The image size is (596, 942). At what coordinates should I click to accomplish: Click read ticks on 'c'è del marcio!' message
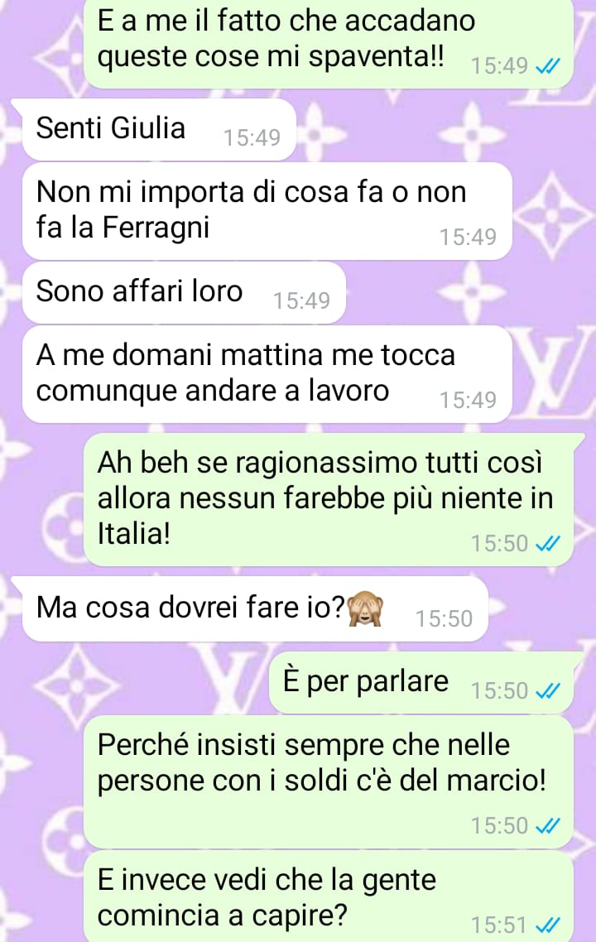click(547, 827)
